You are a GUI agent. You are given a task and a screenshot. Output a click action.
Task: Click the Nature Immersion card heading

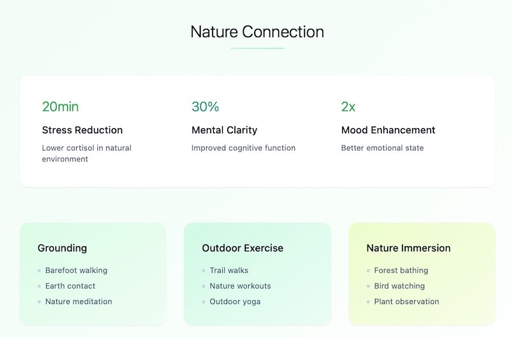[x=408, y=248]
